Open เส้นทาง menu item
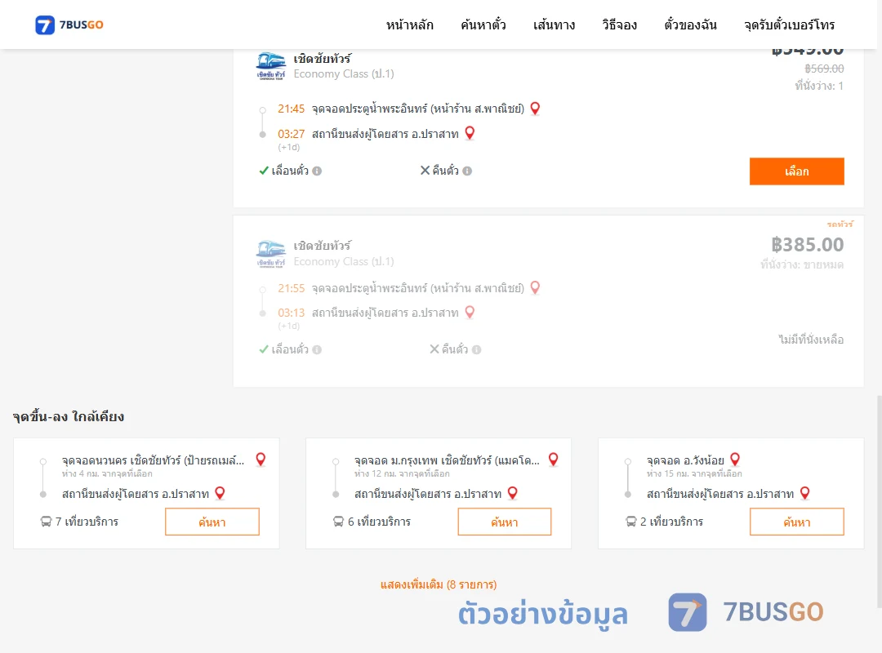882x653 pixels. [554, 24]
